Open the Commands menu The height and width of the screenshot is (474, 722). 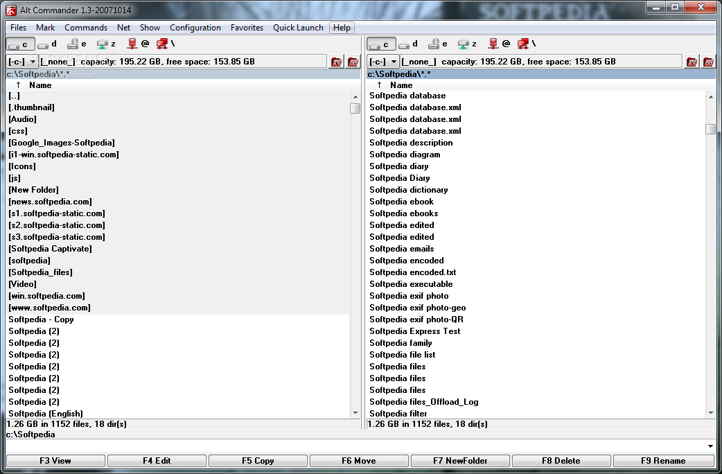[86, 28]
